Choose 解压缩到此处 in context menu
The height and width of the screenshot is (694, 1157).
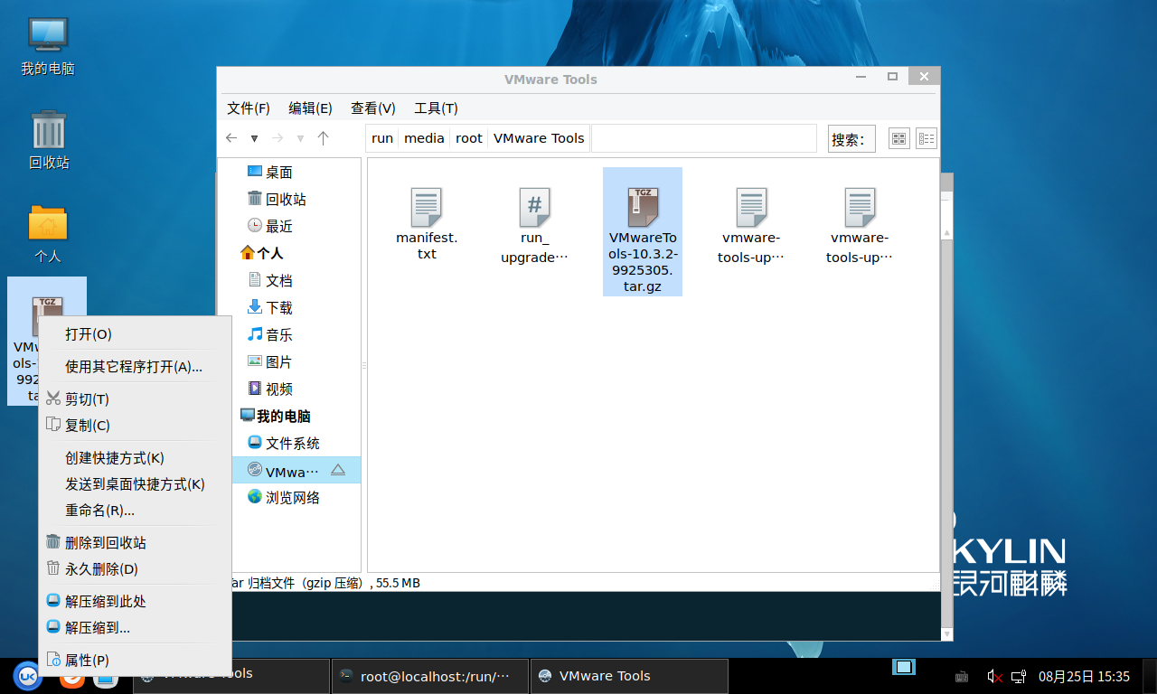click(x=135, y=602)
